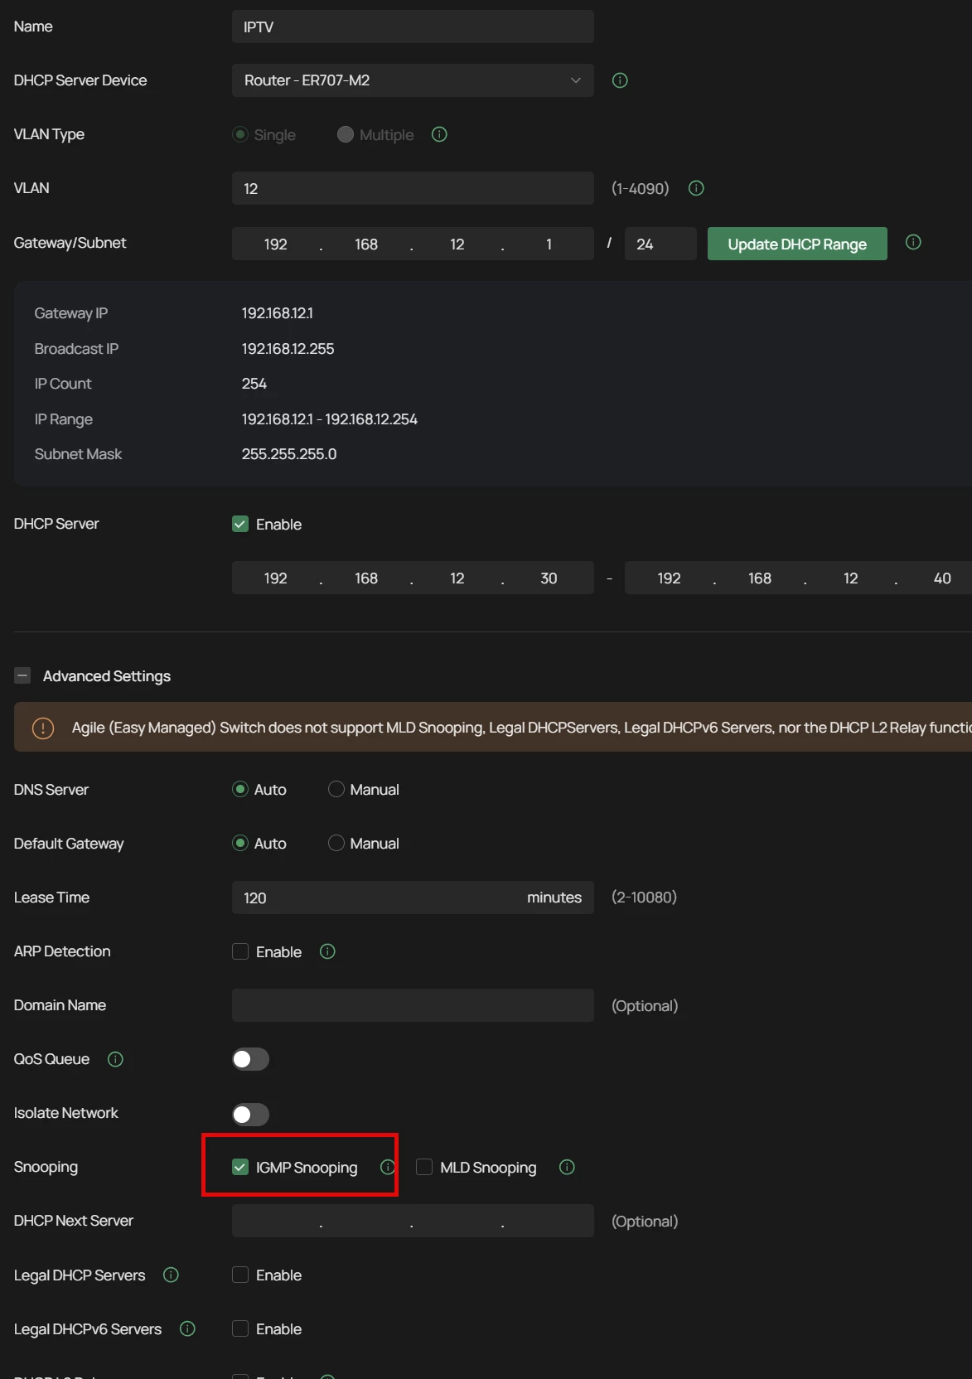Click the Legal DHCPv6 Servers info icon
The image size is (972, 1379).
click(188, 1328)
